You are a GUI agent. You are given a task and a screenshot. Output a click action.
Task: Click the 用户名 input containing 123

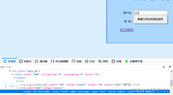click(150, 13)
